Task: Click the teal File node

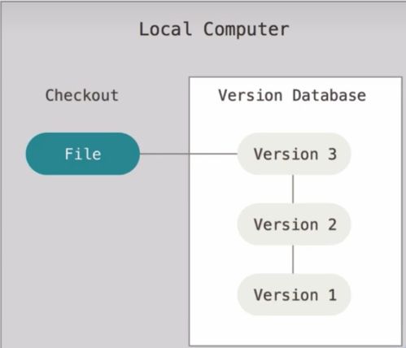Action: point(83,154)
